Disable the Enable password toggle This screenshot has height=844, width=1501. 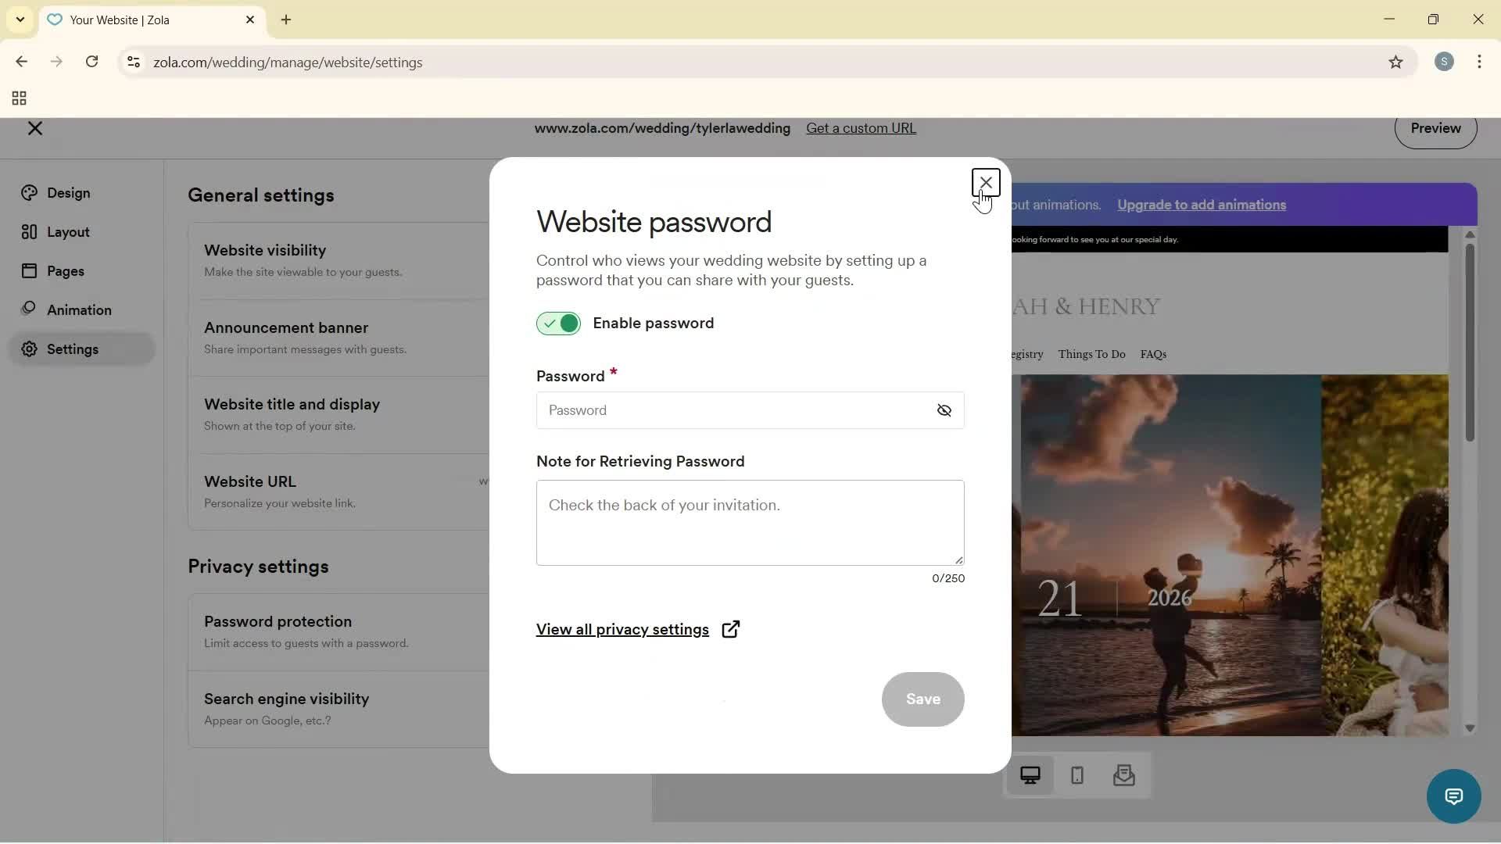(x=557, y=323)
